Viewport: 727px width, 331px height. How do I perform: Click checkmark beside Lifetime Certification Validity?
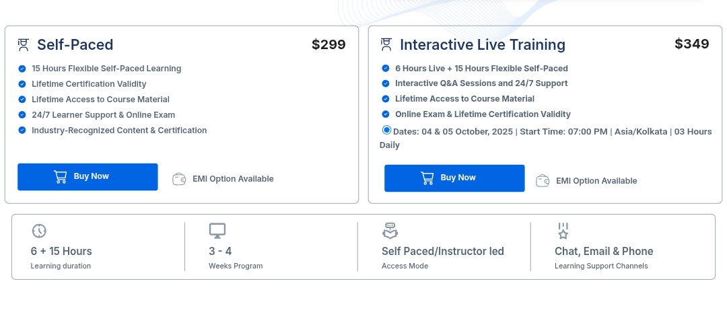[x=22, y=84]
